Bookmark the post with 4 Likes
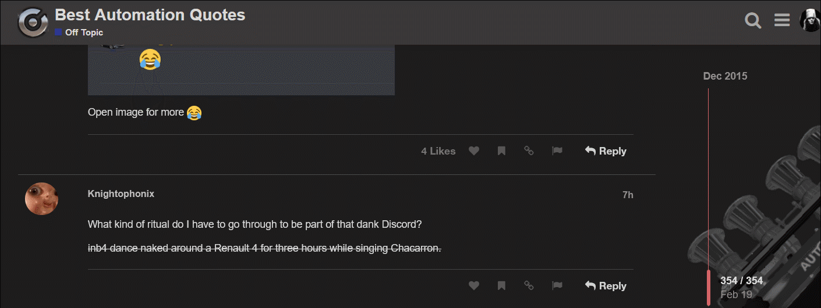This screenshot has height=308, width=821. pyautogui.click(x=501, y=151)
